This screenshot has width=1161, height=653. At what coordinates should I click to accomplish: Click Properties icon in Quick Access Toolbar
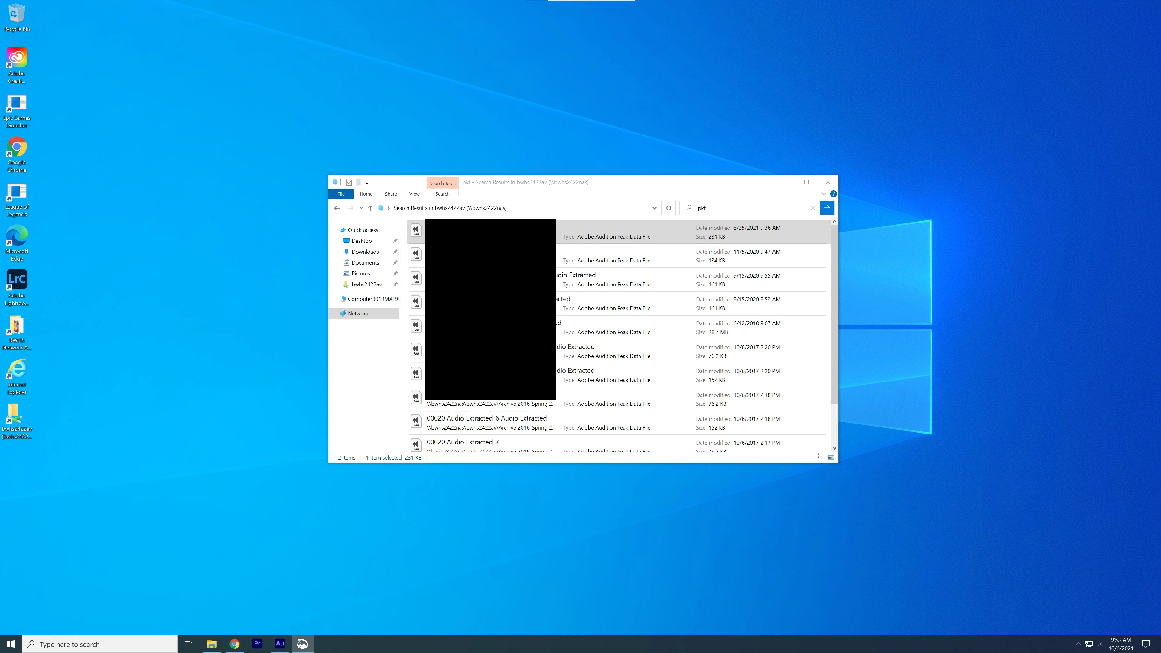point(349,183)
